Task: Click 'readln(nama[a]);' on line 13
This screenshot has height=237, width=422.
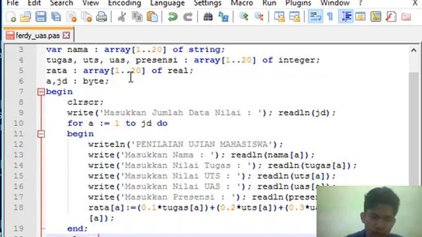Action: [272, 155]
